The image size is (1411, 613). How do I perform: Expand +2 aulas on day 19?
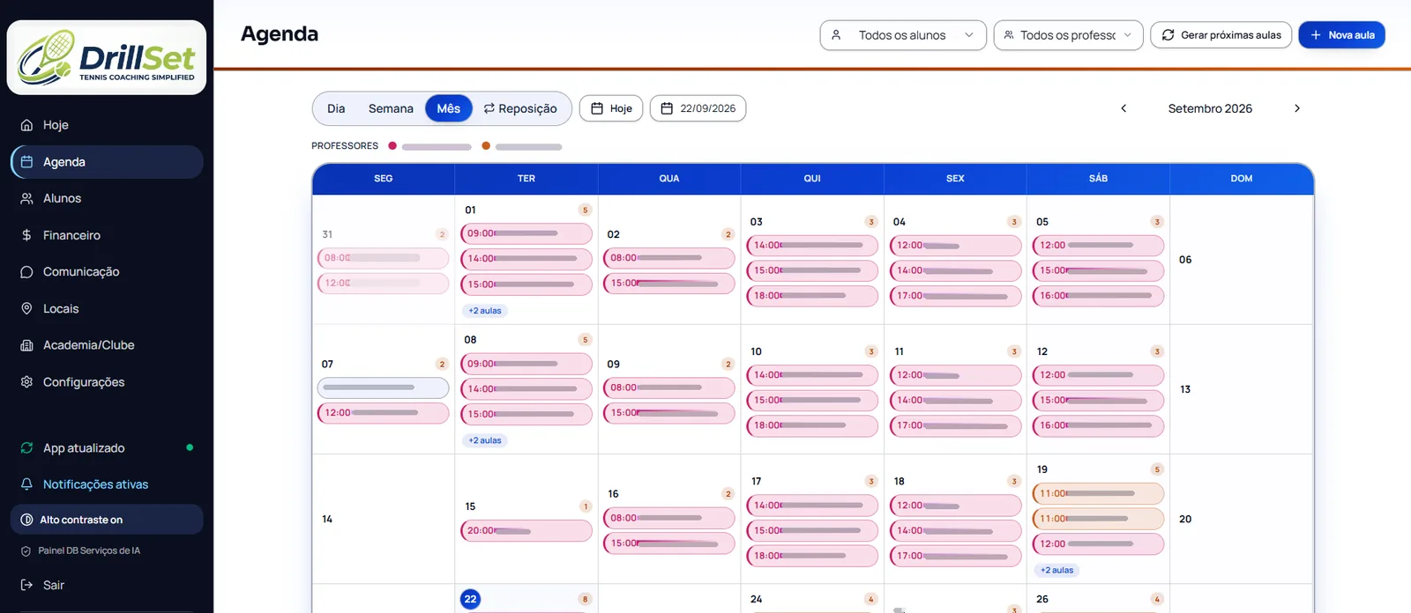(x=1056, y=570)
